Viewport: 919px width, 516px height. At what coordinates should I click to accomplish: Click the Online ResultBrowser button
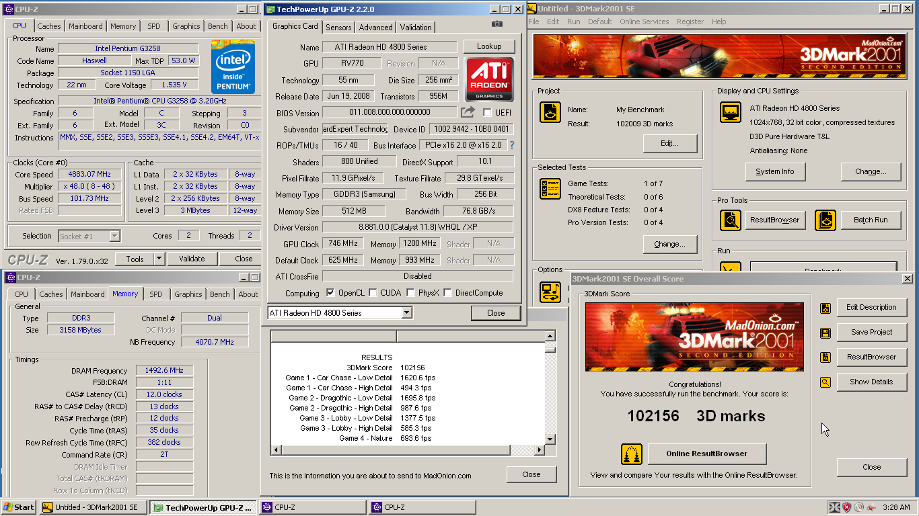coord(707,454)
